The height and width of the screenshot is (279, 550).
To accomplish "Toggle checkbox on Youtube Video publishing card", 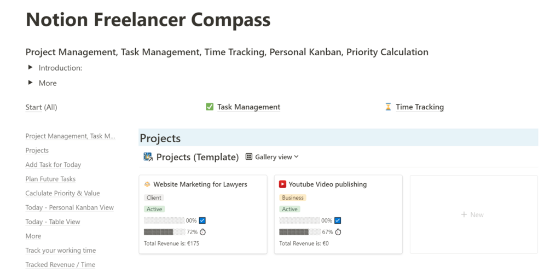I will tap(338, 220).
